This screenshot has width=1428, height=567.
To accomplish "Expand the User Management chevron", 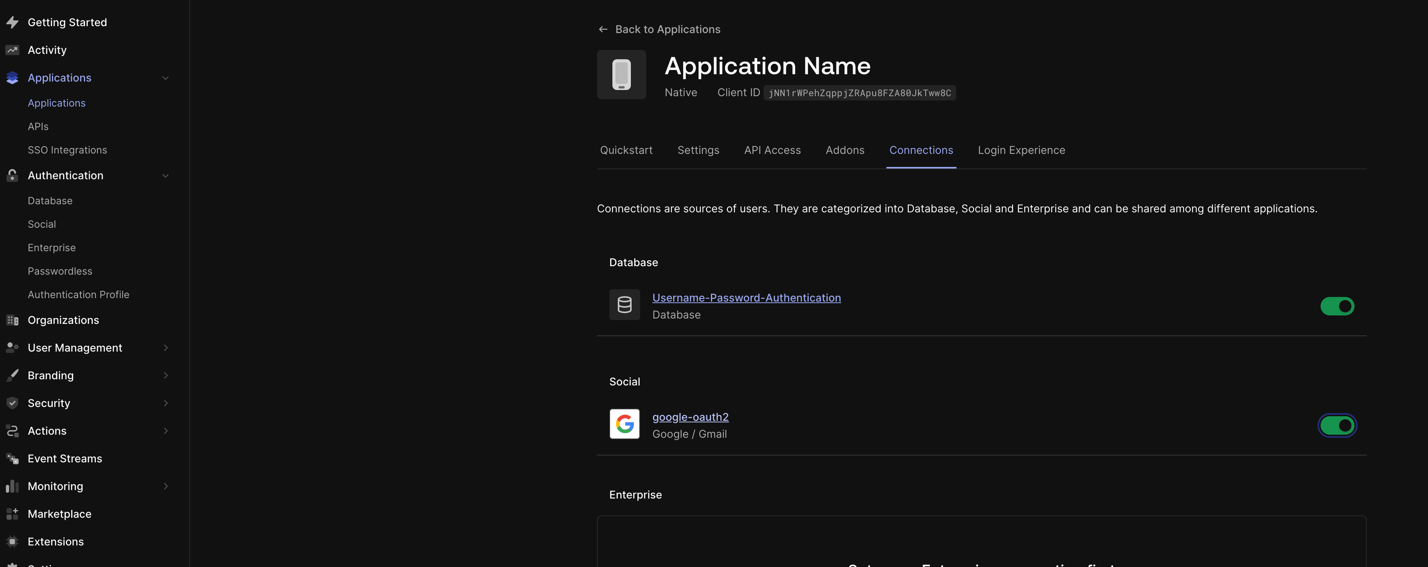I will (x=165, y=347).
